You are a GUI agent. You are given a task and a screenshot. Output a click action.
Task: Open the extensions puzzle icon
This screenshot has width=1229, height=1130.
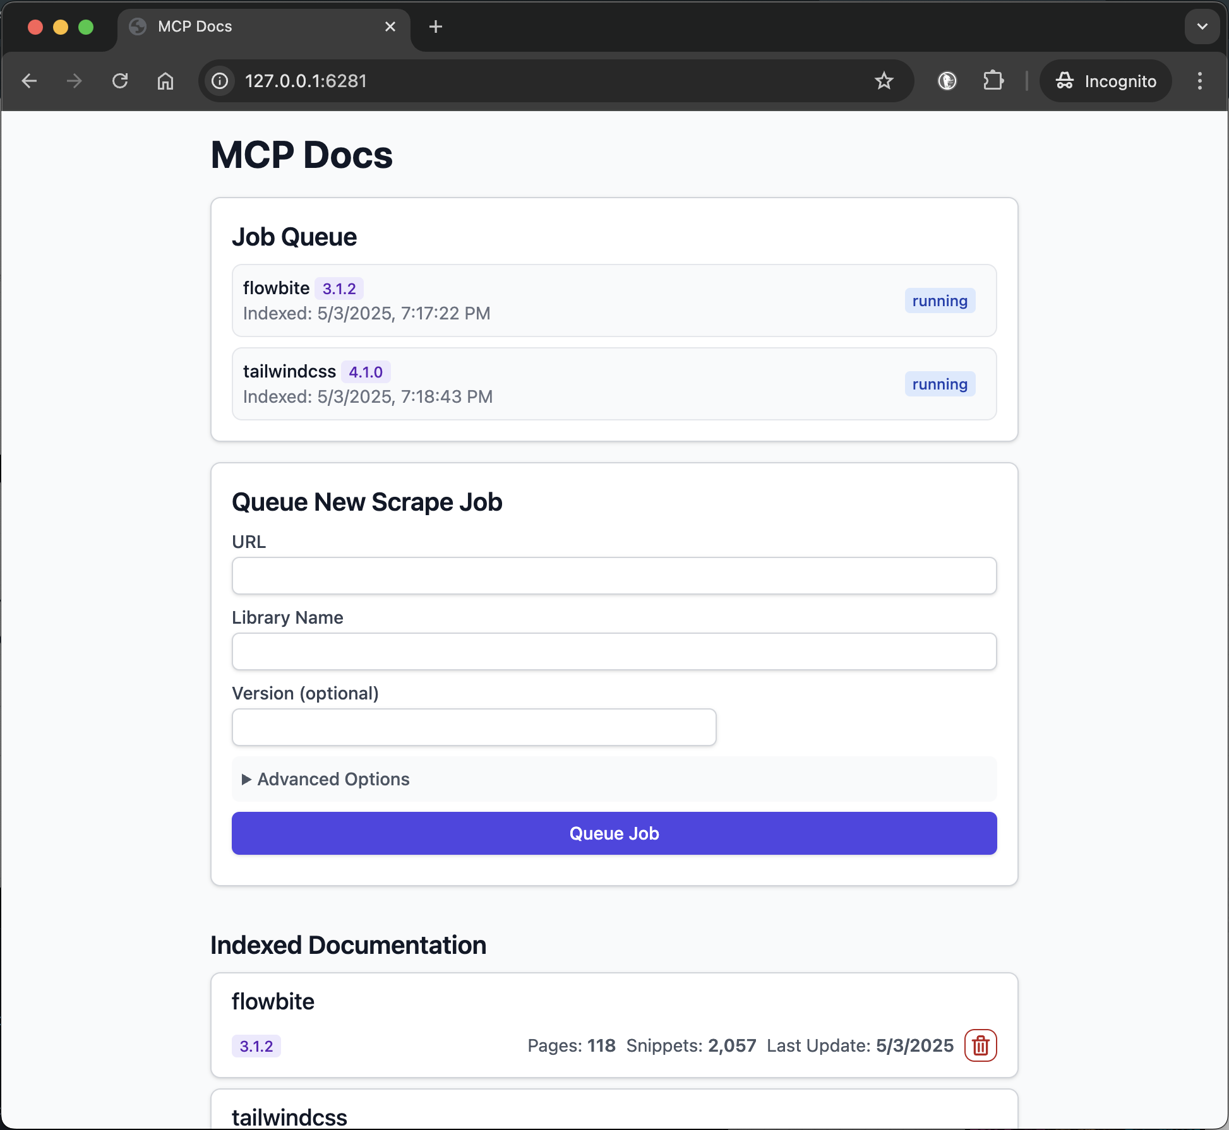coord(993,81)
